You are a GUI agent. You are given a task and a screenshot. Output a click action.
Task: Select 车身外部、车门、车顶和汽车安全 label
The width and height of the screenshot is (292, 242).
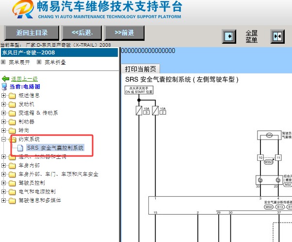[59, 174]
